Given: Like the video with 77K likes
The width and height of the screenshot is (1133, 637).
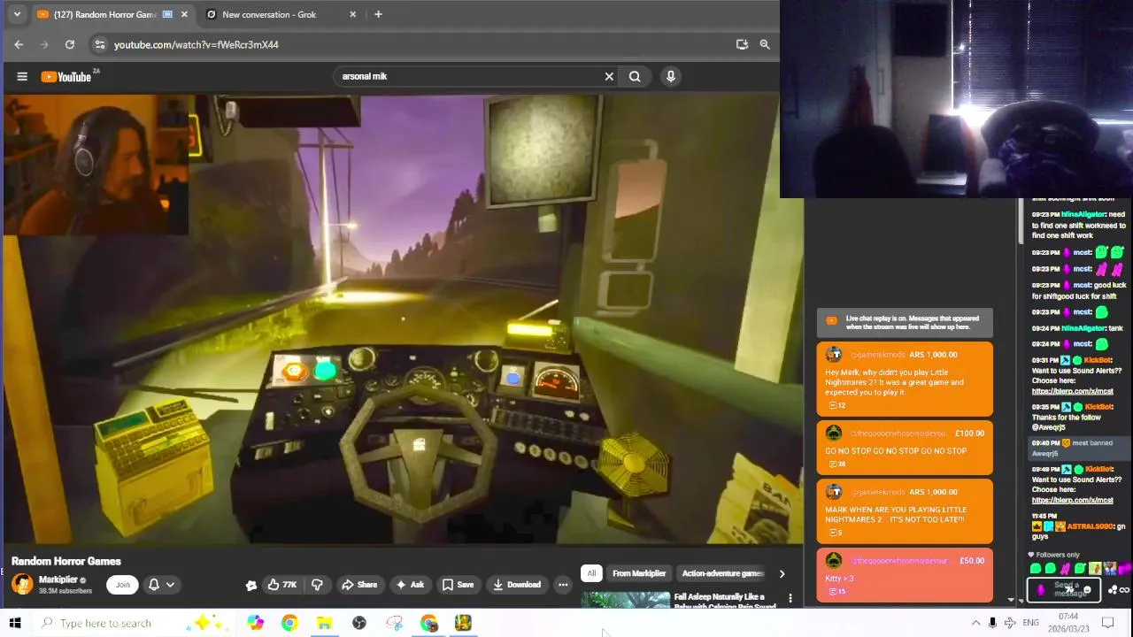Looking at the screenshot, I should 281,584.
